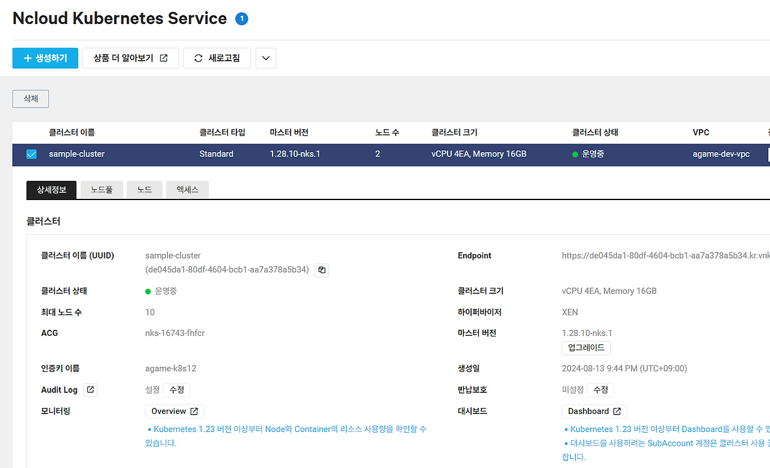Switch to the 상세정보 tab
This screenshot has height=468, width=770.
coord(51,190)
